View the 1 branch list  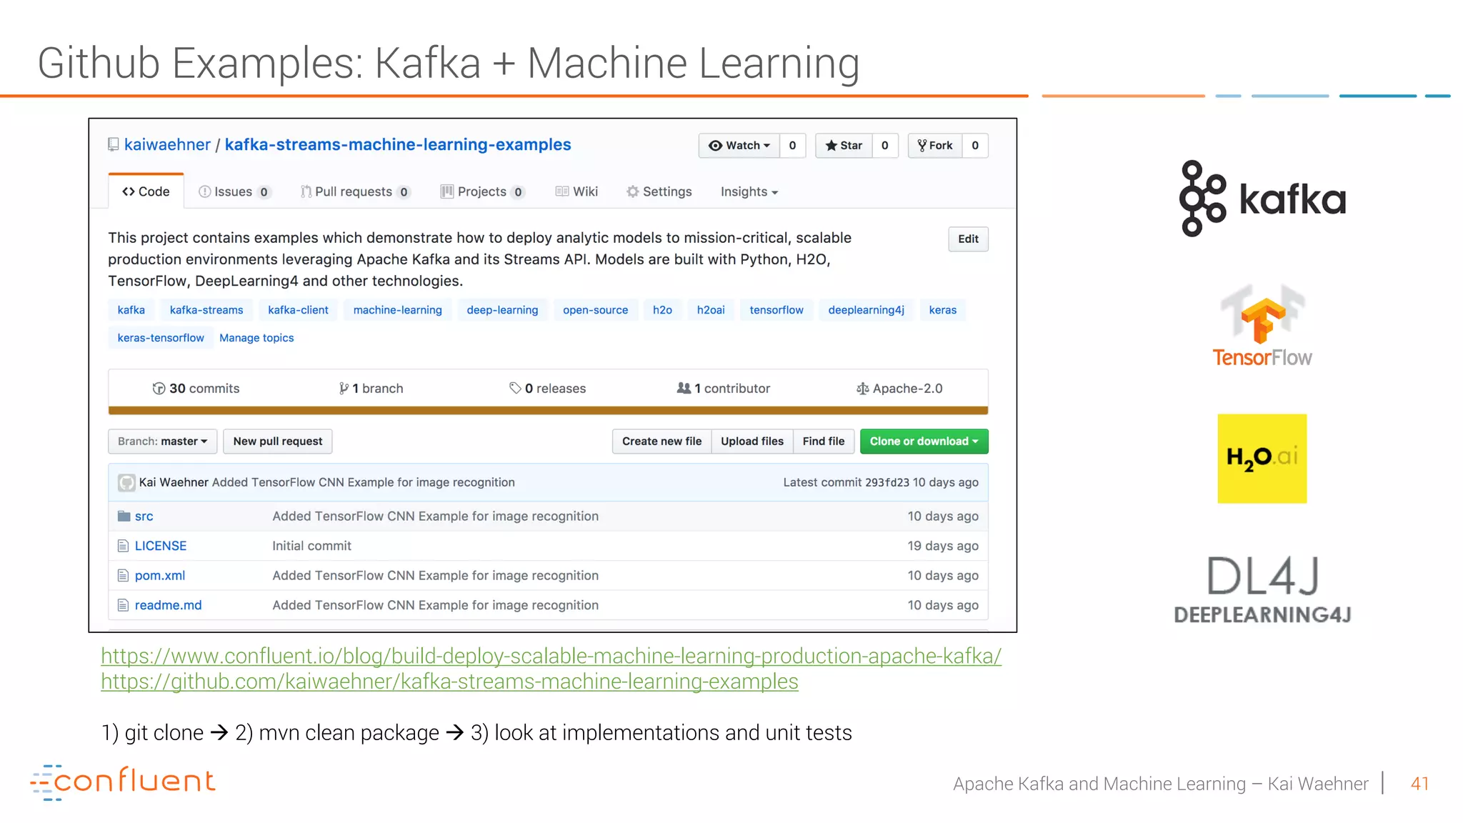371,389
